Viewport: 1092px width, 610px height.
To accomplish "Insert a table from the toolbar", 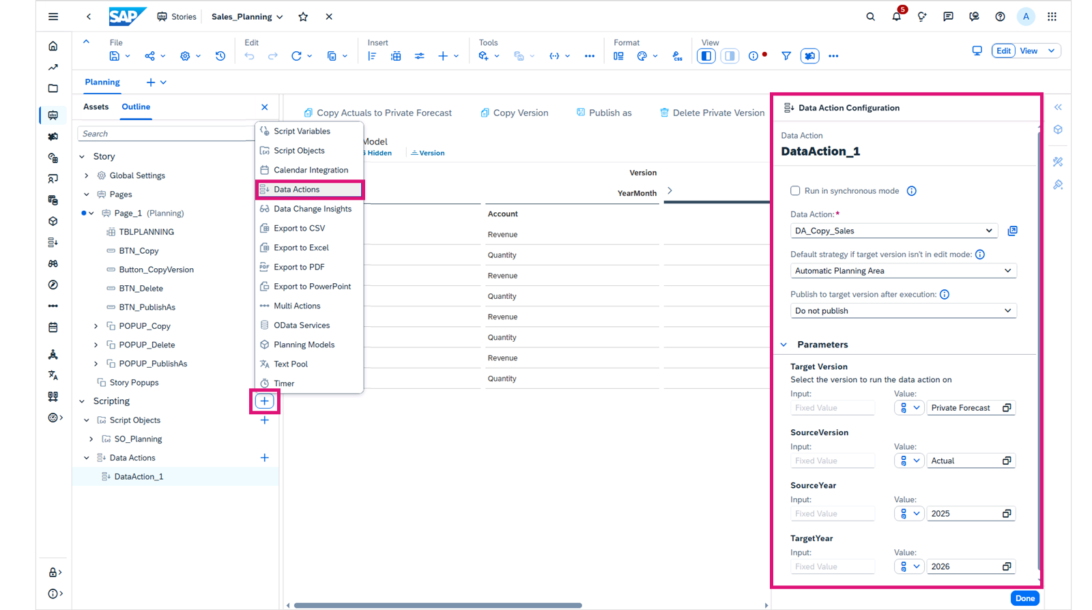I will click(x=396, y=56).
